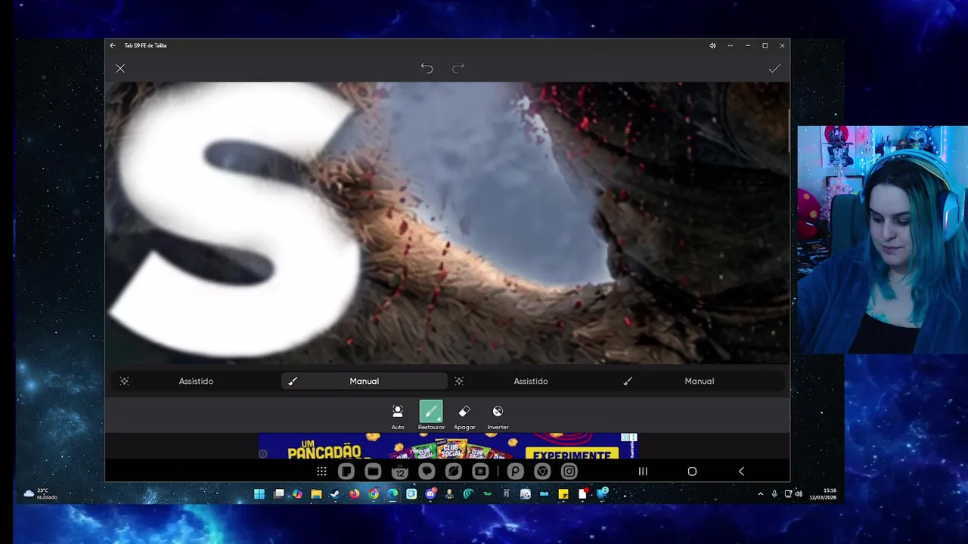The height and width of the screenshot is (544, 968).
Task: Open Discord from Windows taskbar
Action: click(x=430, y=494)
